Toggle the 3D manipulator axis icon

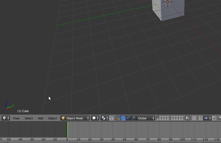[118, 118]
